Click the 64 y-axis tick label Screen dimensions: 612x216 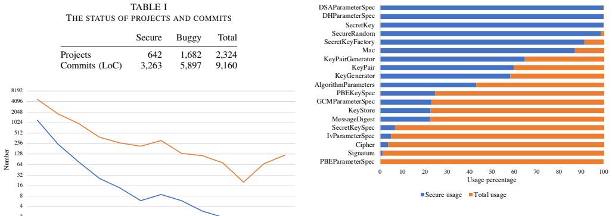tap(20, 164)
